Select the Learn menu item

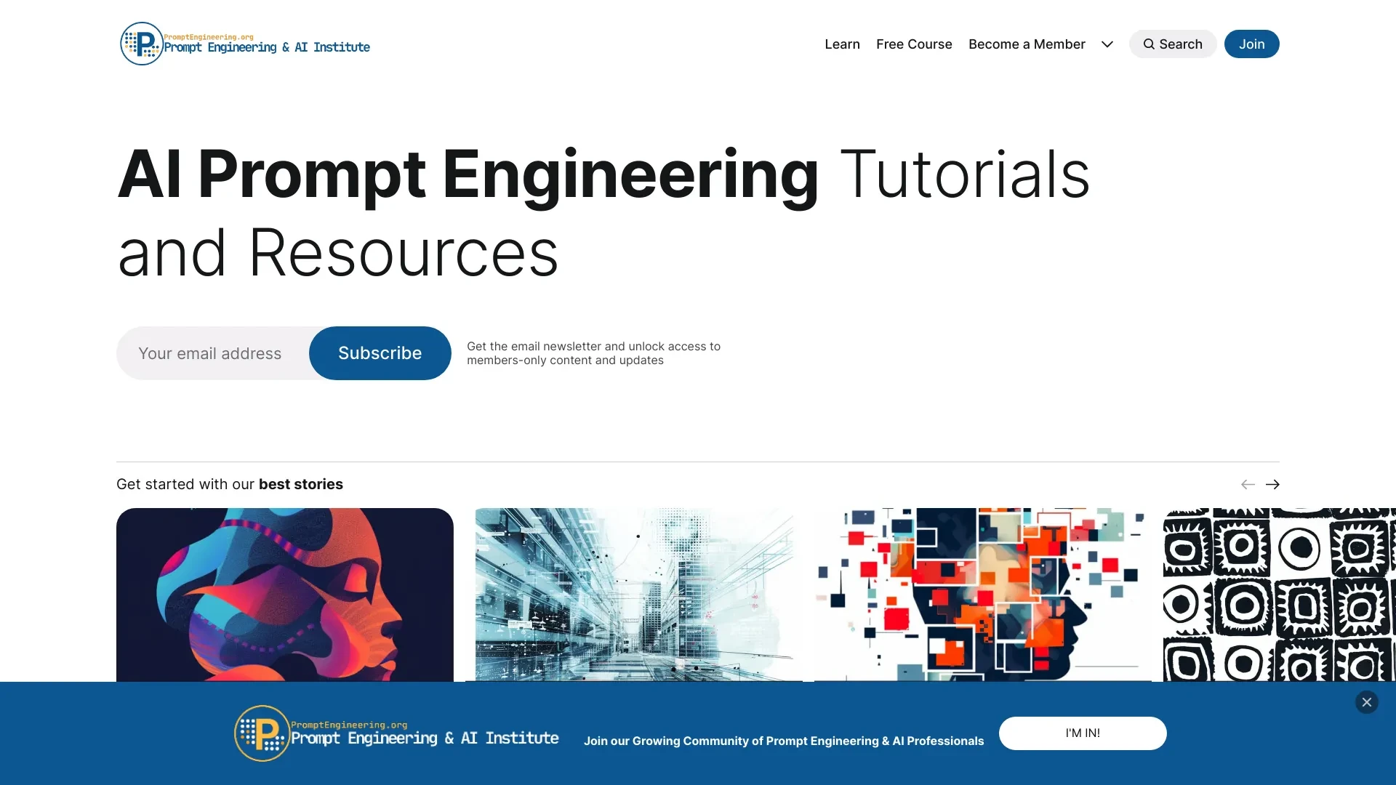842,43
